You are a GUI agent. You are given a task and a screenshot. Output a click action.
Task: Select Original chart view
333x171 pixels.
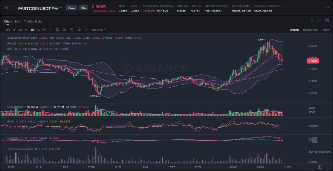pyautogui.click(x=294, y=30)
